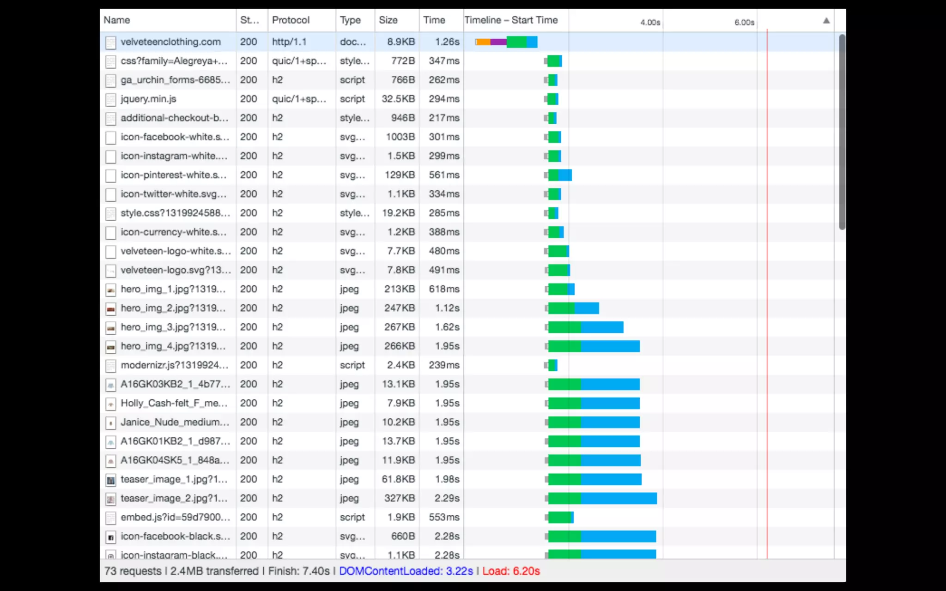Image resolution: width=946 pixels, height=591 pixels.
Task: Sort by the Protocol column header
Action: click(x=291, y=20)
